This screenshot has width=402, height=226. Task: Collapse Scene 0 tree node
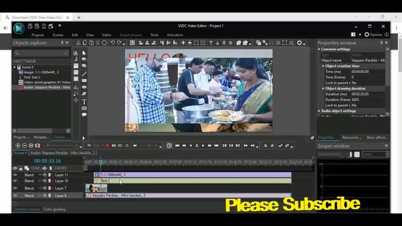(x=14, y=67)
